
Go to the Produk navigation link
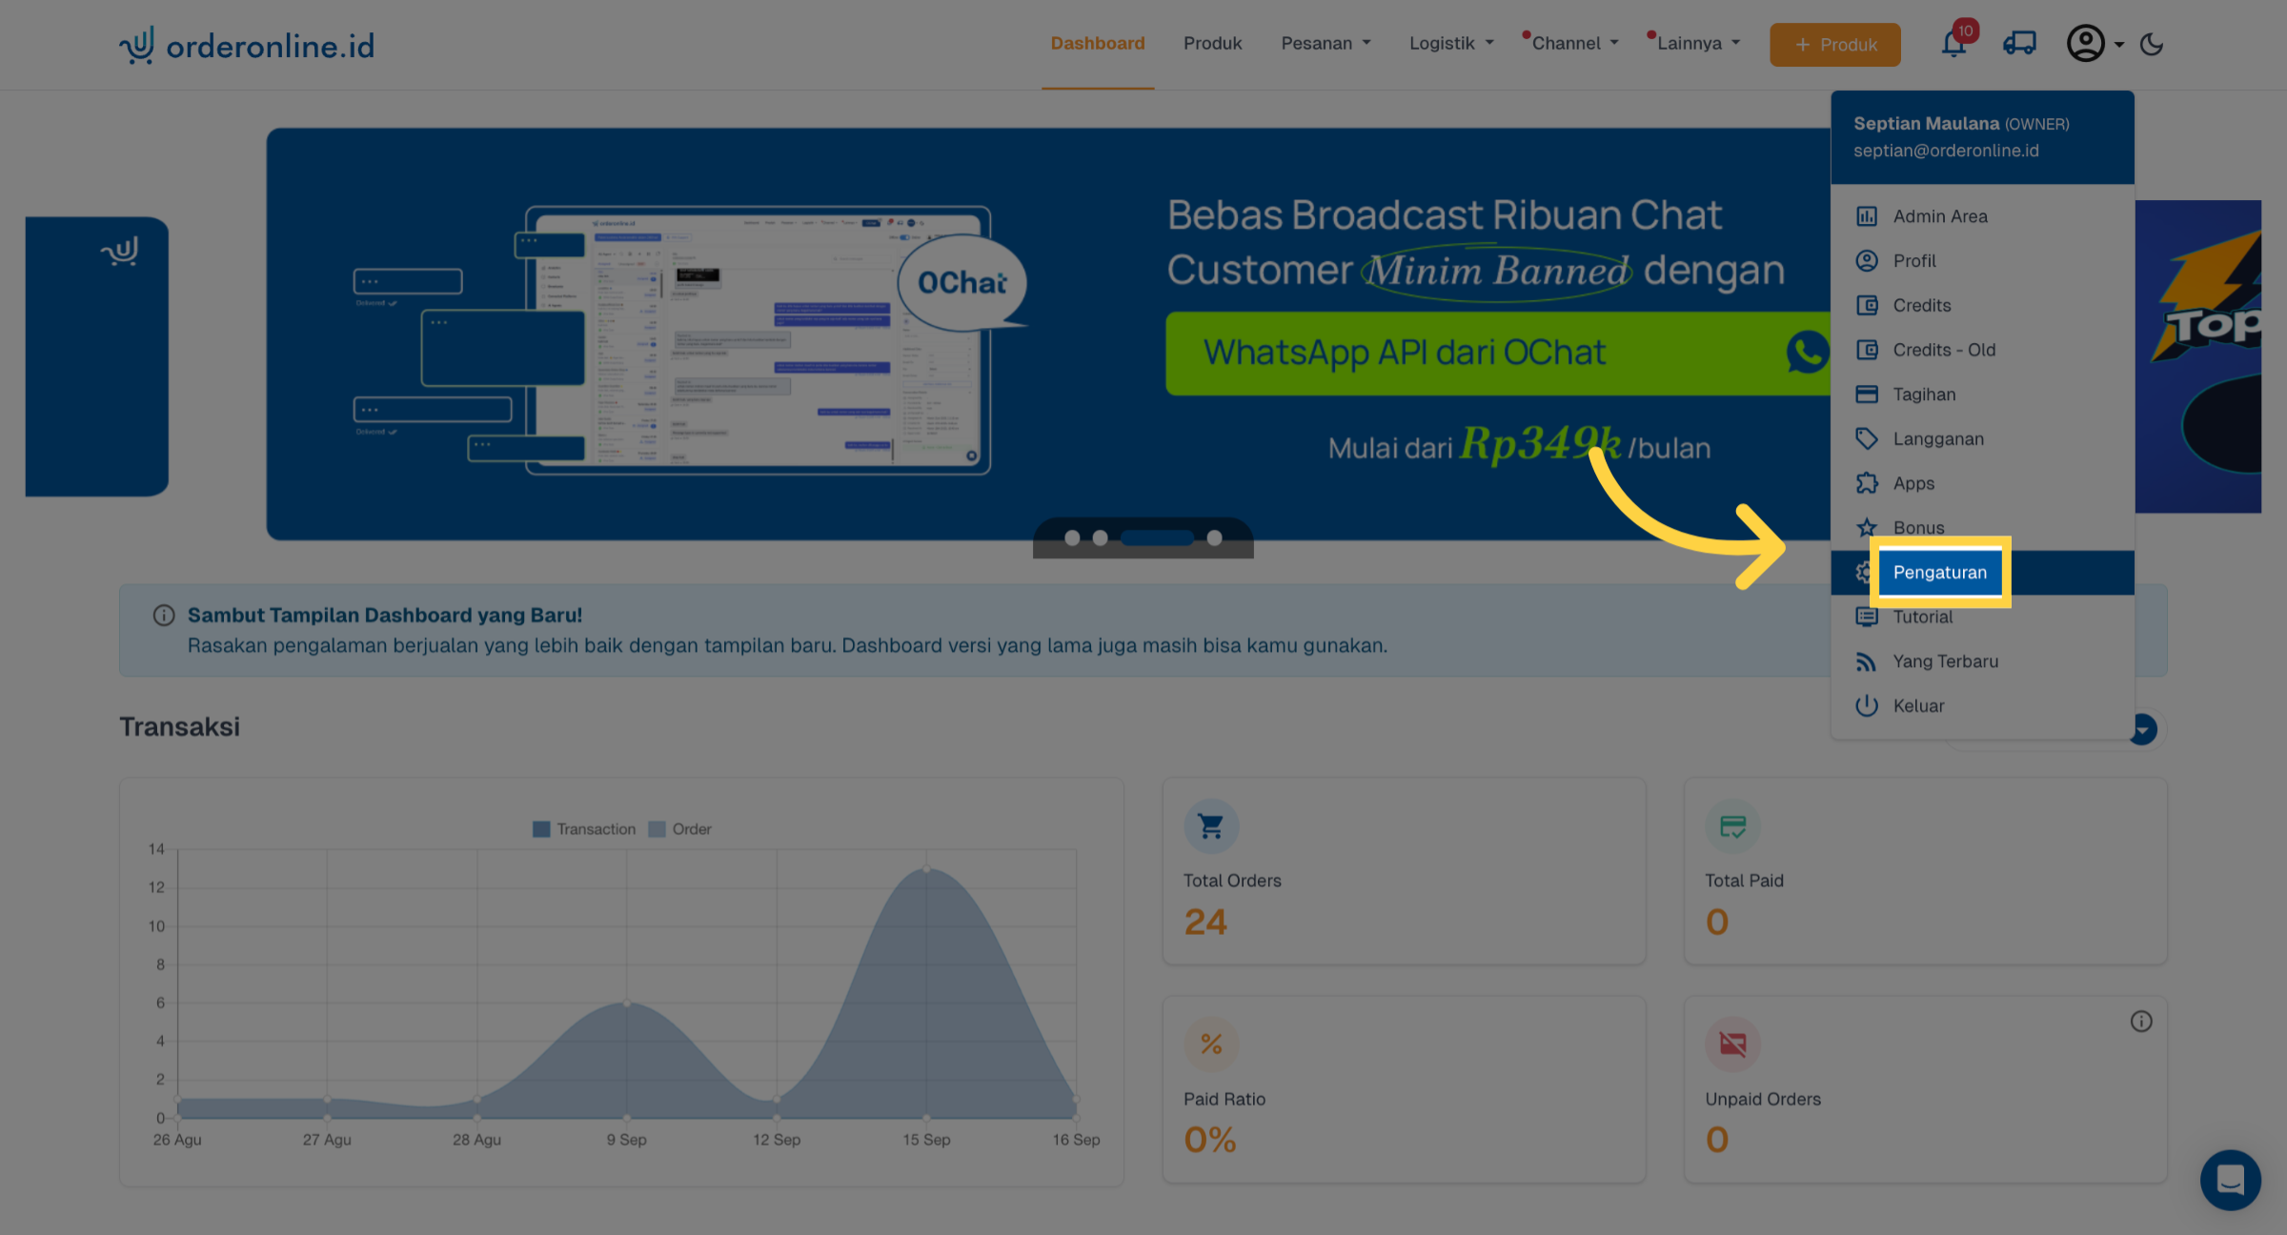pyautogui.click(x=1212, y=44)
